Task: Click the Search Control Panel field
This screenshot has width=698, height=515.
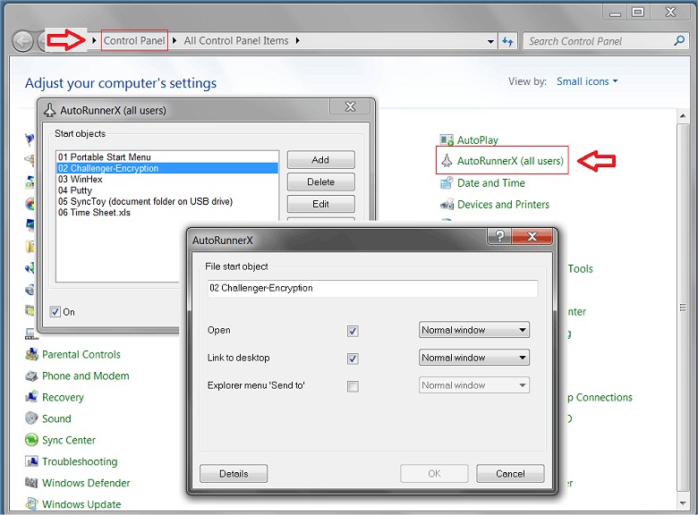Action: pyautogui.click(x=599, y=41)
